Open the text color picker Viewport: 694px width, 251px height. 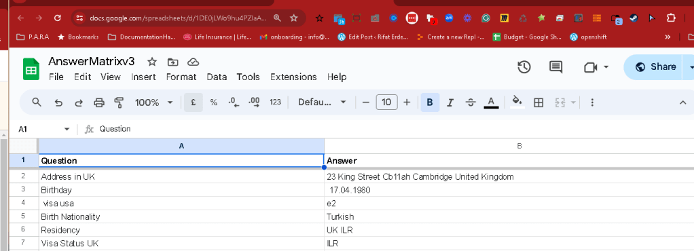pyautogui.click(x=491, y=102)
